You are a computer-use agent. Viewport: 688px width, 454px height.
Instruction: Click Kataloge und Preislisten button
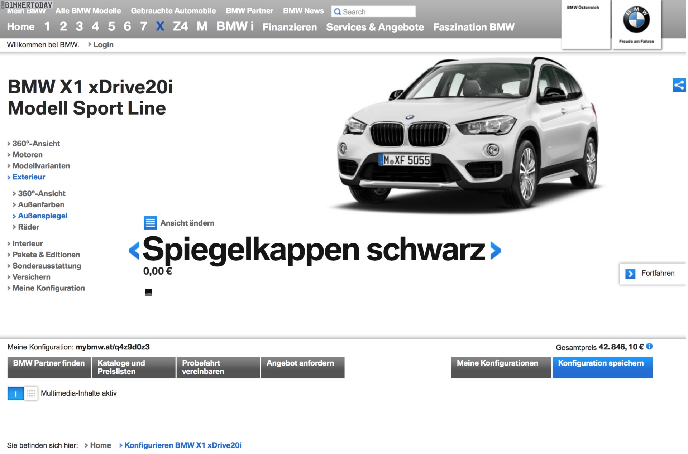tap(134, 367)
